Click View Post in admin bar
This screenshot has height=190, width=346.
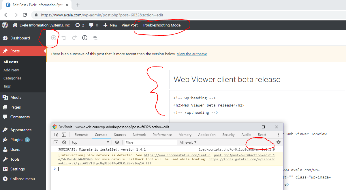click(x=129, y=25)
